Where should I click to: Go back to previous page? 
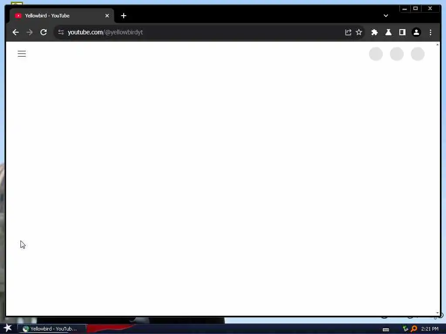coord(16,32)
